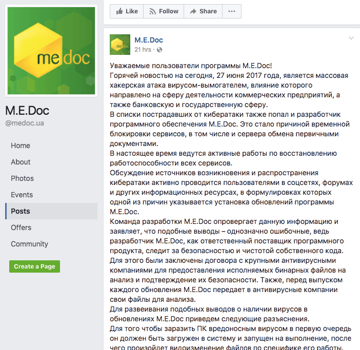Click the green Create a Page button
The width and height of the screenshot is (360, 350).
pyautogui.click(x=35, y=266)
